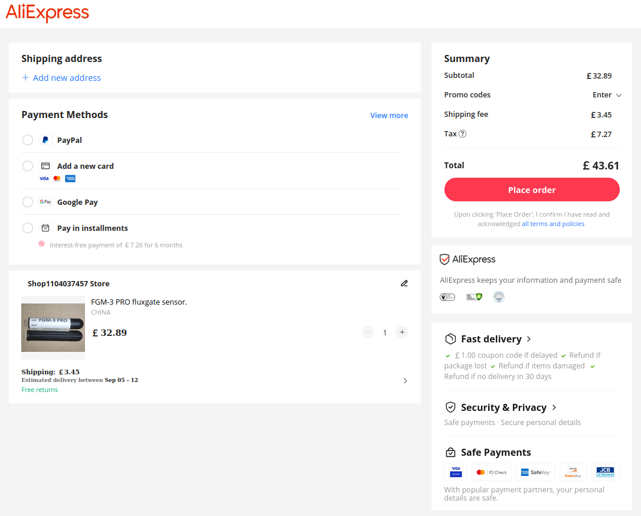This screenshot has height=516, width=641.
Task: Increase item quantity with plus button
Action: (402, 332)
